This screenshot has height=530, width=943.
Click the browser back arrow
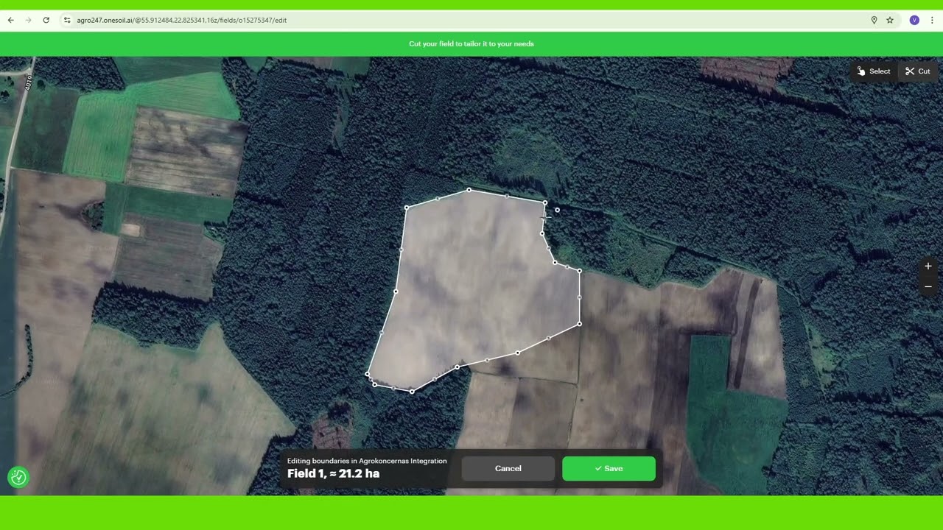tap(10, 20)
